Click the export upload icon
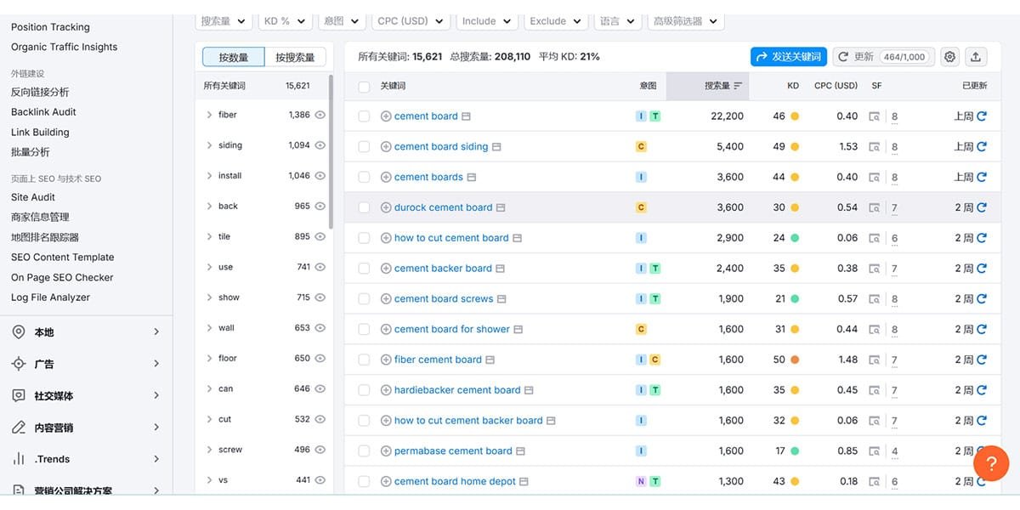 (976, 57)
